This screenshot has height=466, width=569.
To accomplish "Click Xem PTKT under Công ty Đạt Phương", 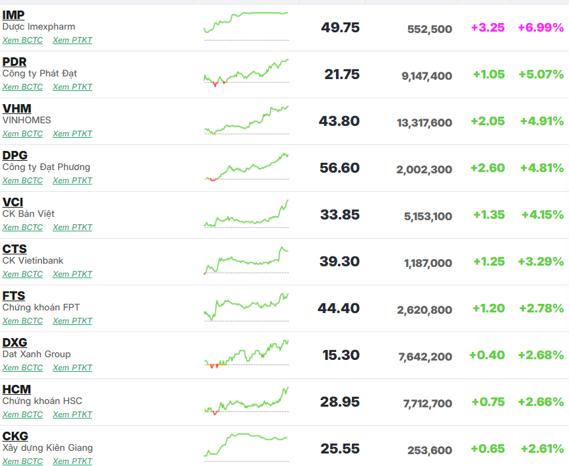I will (x=73, y=181).
